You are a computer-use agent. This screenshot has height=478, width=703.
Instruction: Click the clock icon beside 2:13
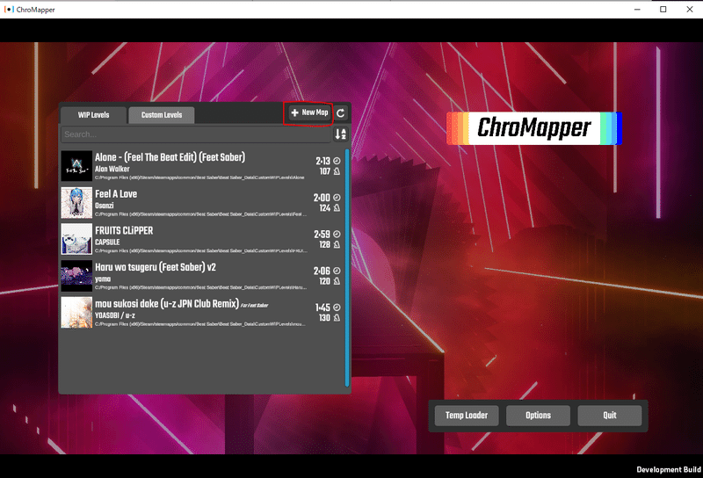point(337,161)
